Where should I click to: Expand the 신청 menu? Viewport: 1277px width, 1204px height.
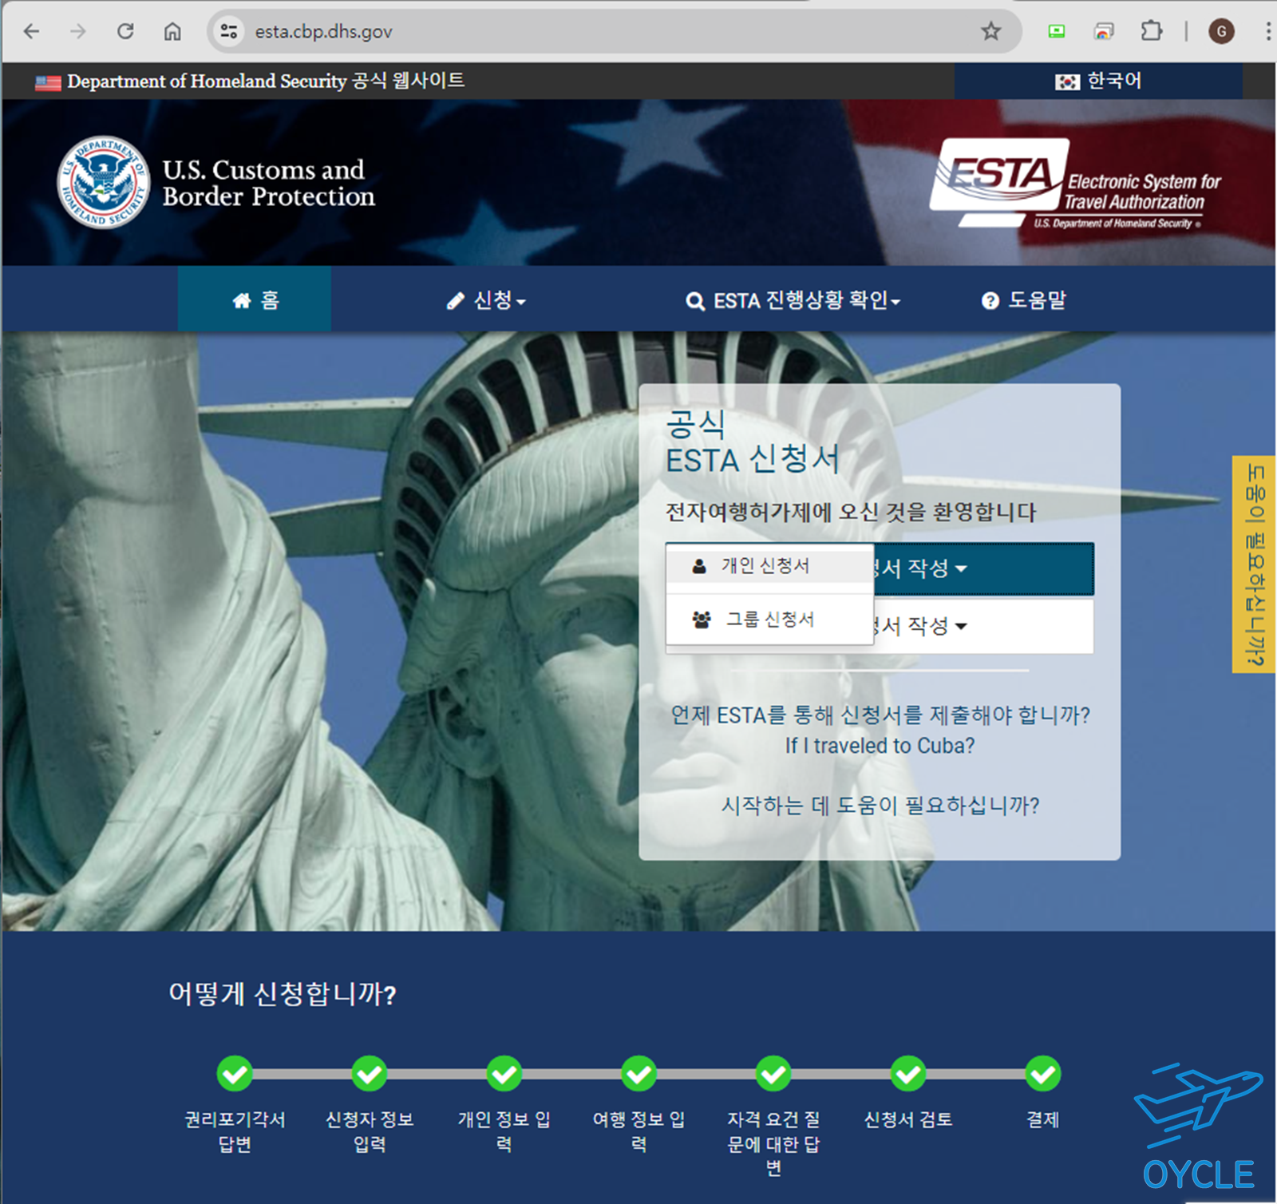point(486,300)
